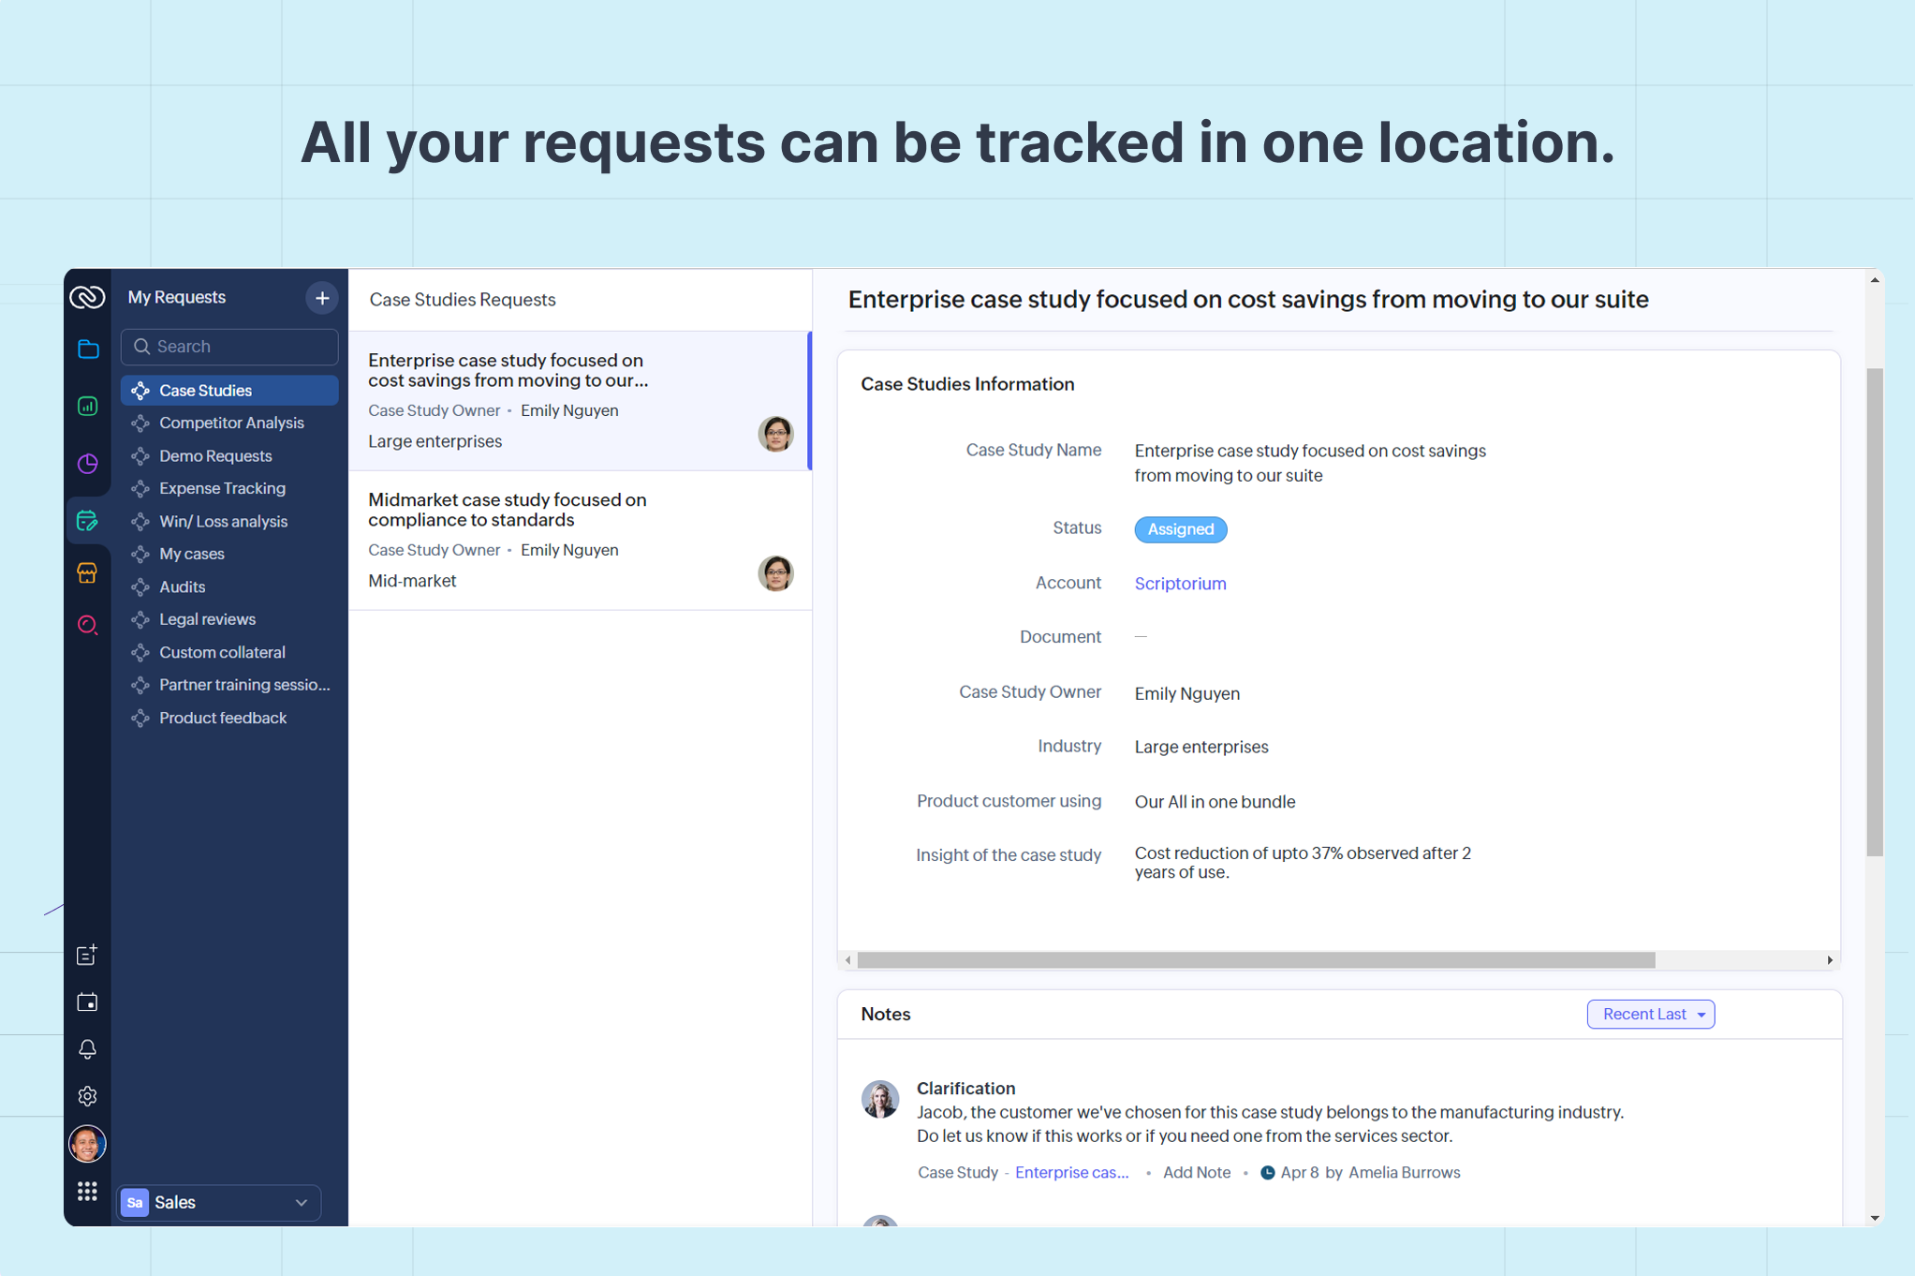This screenshot has height=1276, width=1915.
Task: Select Competitor Analysis in sidebar
Action: pyautogui.click(x=231, y=423)
